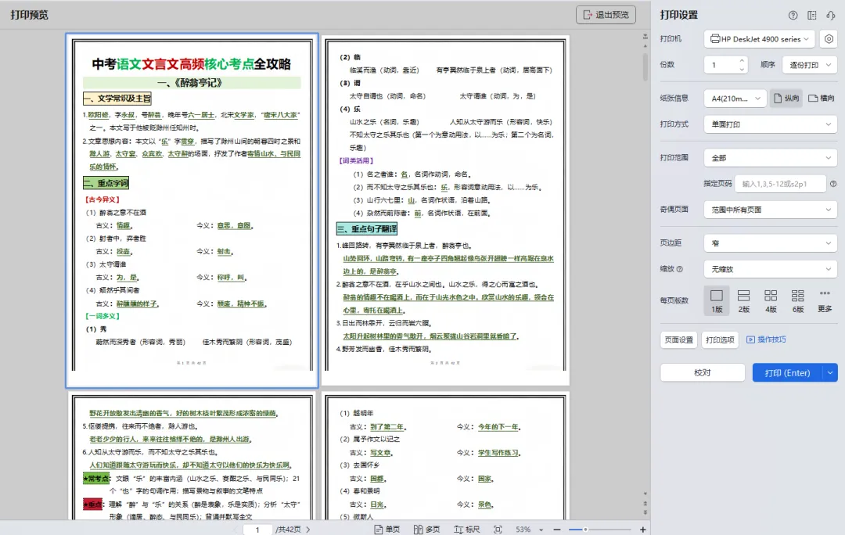Switch to 单页 single page view

pos(387,530)
